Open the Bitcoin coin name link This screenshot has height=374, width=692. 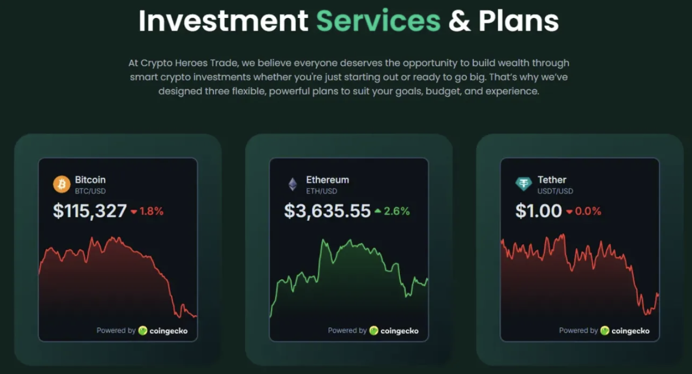[90, 180]
